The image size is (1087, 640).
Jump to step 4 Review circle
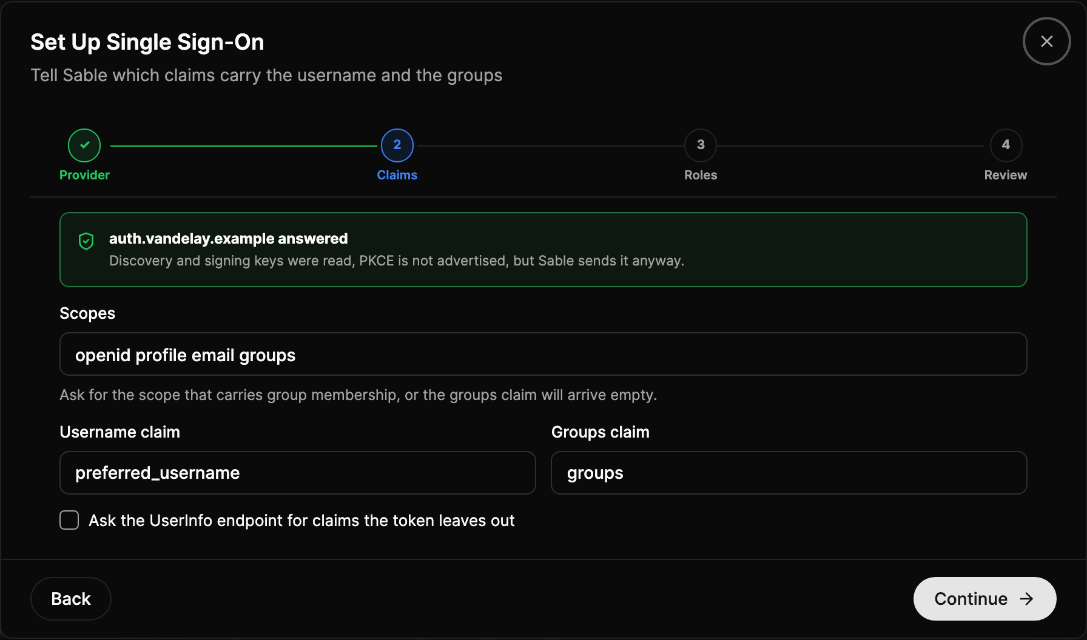coord(1006,145)
